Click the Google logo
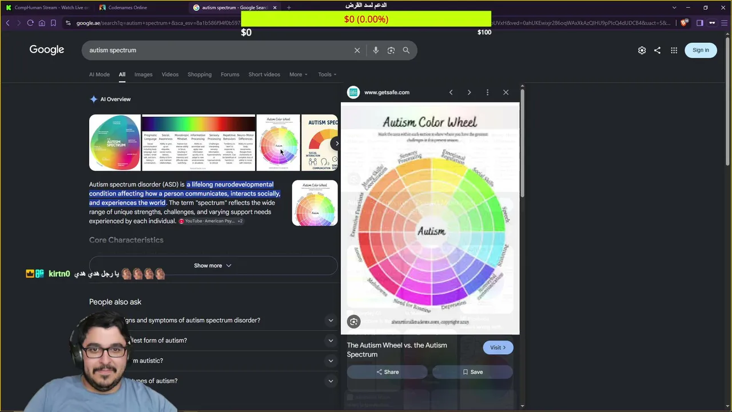This screenshot has height=412, width=732. (x=47, y=50)
